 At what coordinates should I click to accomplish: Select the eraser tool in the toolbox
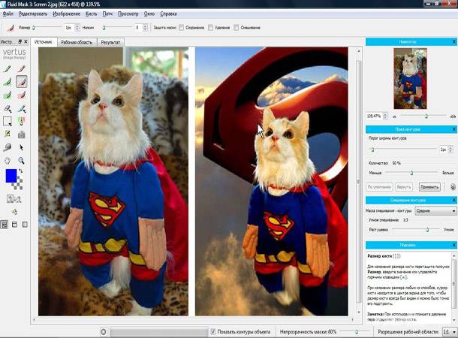pyautogui.click(x=8, y=109)
